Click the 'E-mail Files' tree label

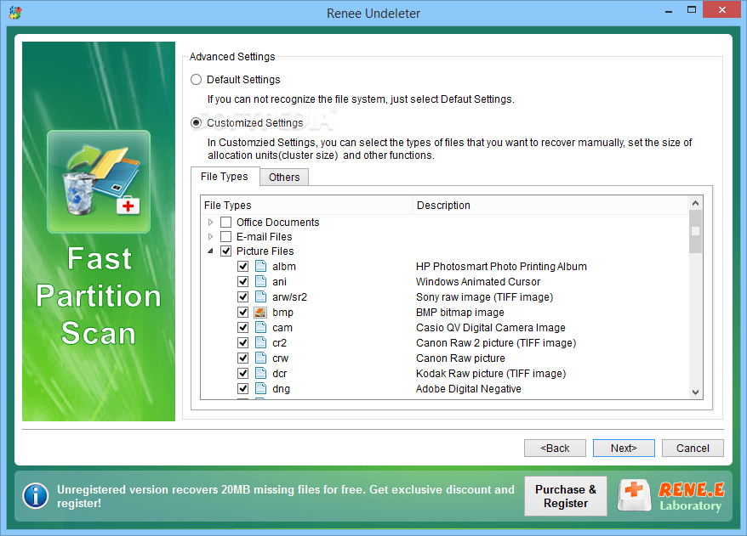pos(264,236)
